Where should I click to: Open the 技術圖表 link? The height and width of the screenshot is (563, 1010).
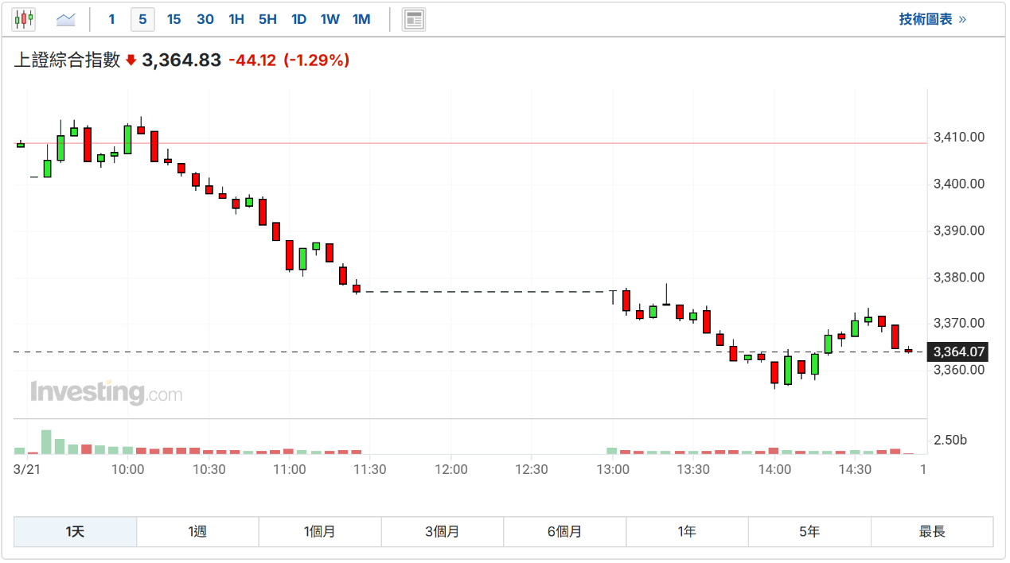(x=933, y=19)
